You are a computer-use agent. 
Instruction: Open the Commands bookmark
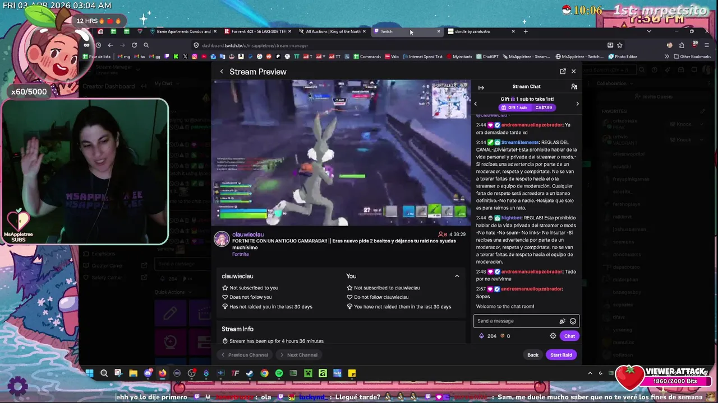(367, 57)
